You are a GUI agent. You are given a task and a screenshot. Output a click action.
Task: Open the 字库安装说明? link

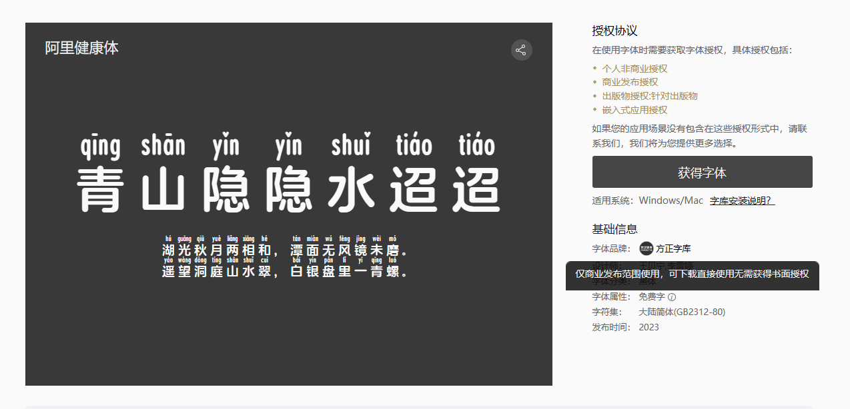[x=742, y=201]
